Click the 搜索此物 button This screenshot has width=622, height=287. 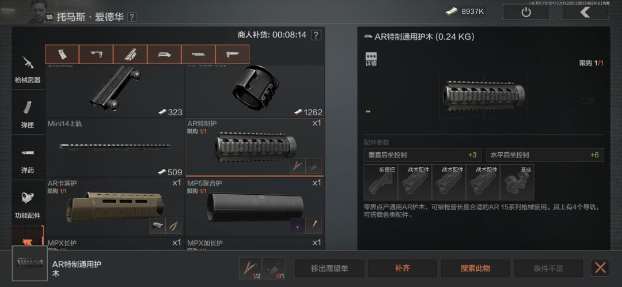tap(475, 269)
